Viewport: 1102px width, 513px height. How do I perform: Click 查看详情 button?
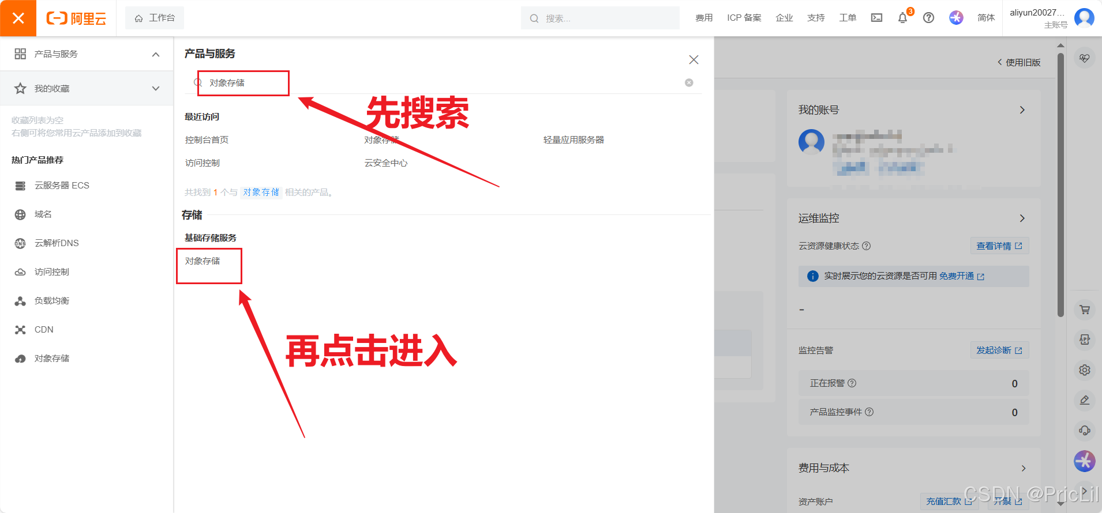coord(999,246)
